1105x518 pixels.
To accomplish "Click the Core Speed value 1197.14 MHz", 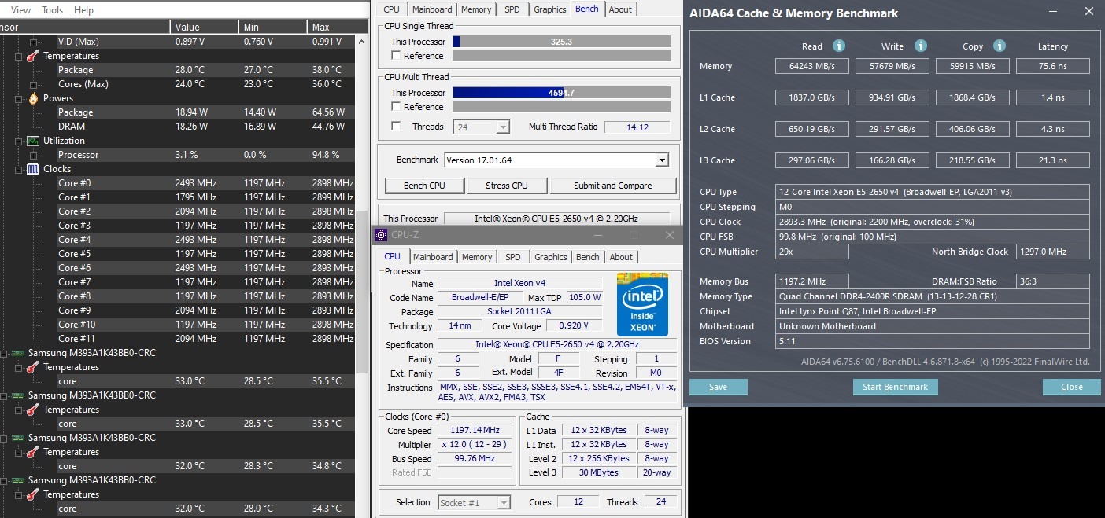I will 475,431.
